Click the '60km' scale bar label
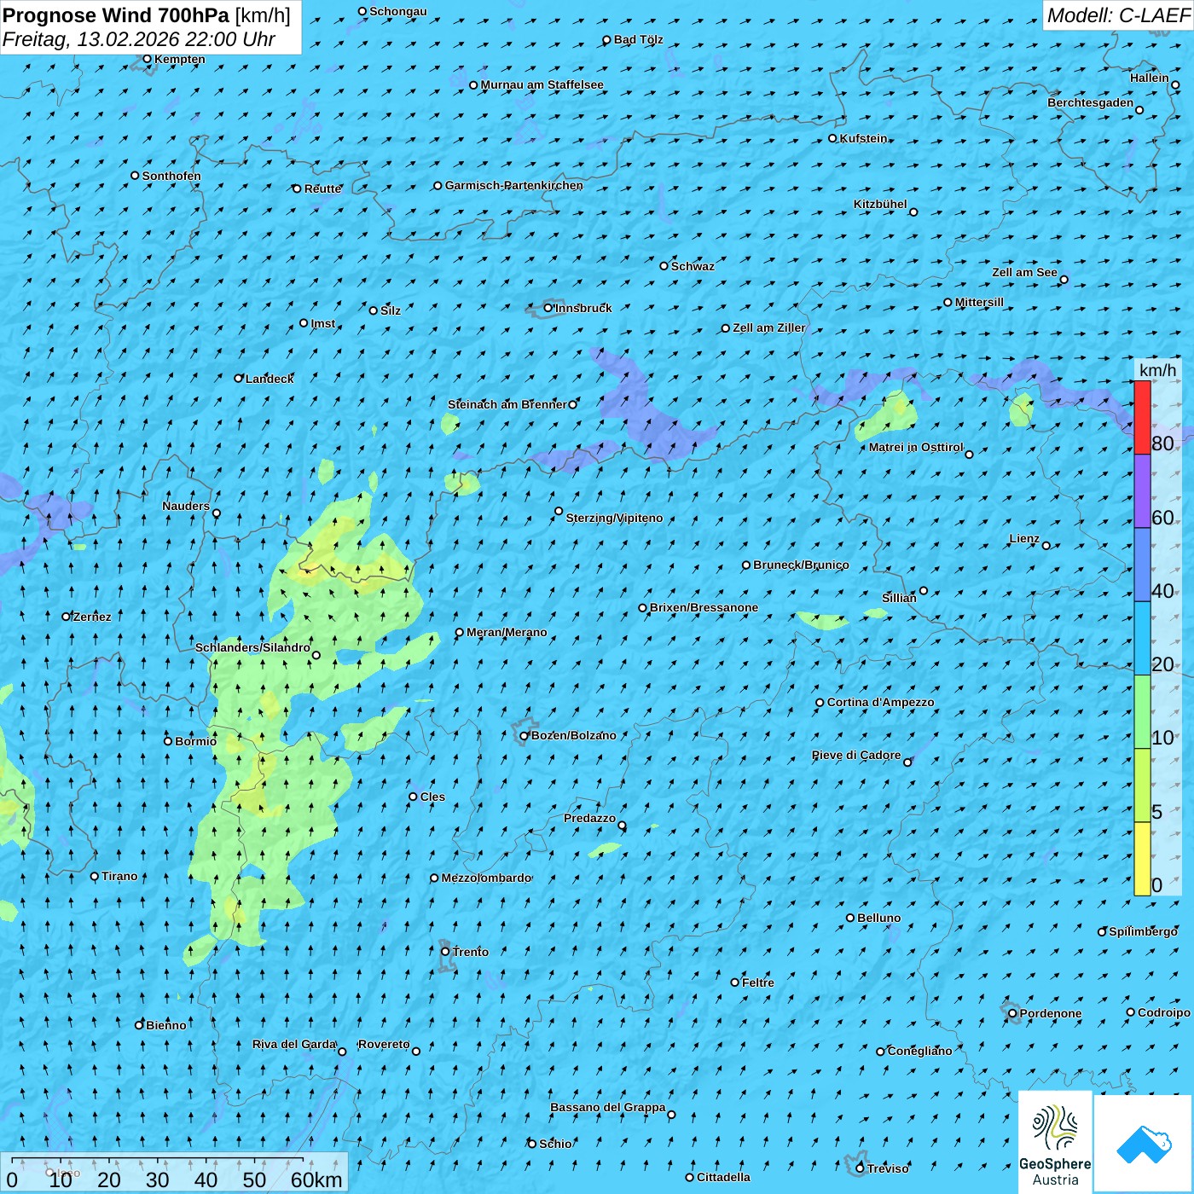Image resolution: width=1194 pixels, height=1194 pixels. [x=316, y=1180]
